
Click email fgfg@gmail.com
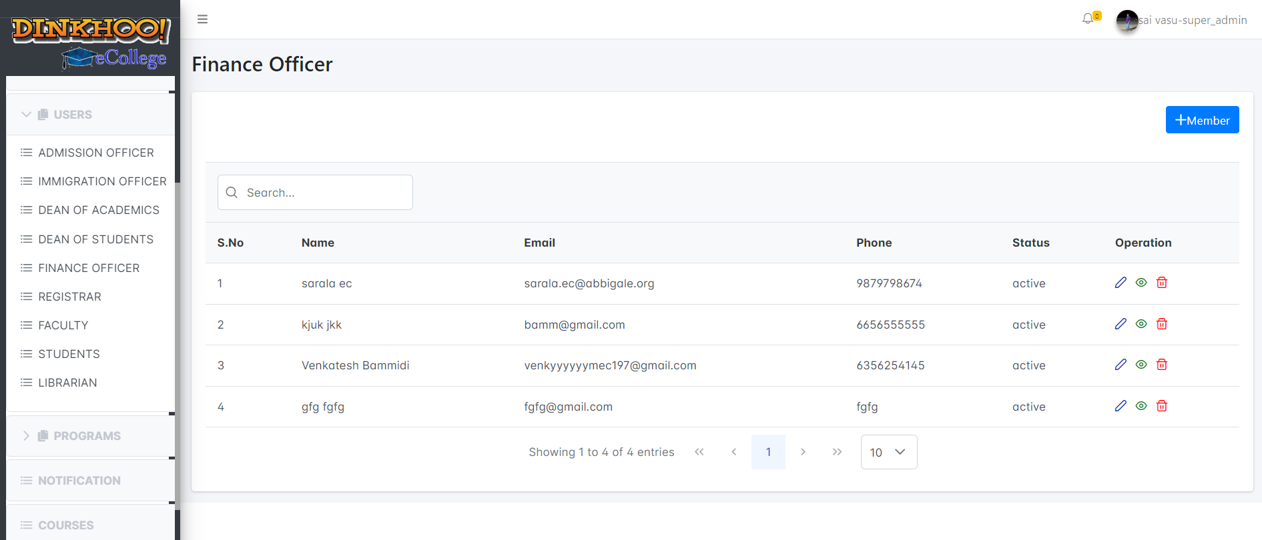(568, 407)
